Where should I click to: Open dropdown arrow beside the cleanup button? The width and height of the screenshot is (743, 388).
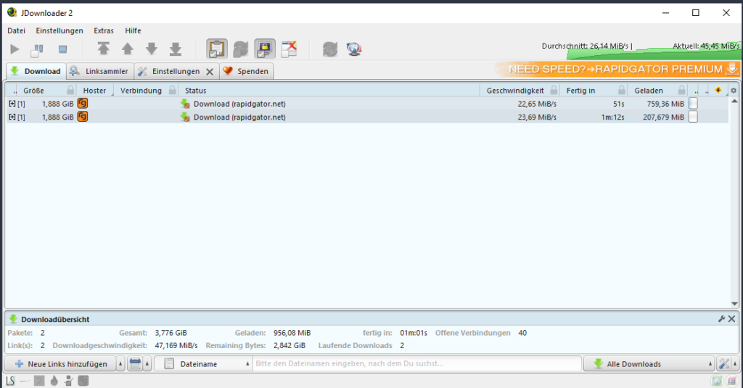point(147,364)
